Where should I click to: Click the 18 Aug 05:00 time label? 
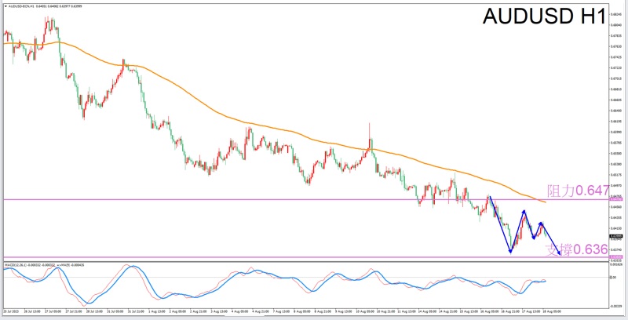[552, 311]
